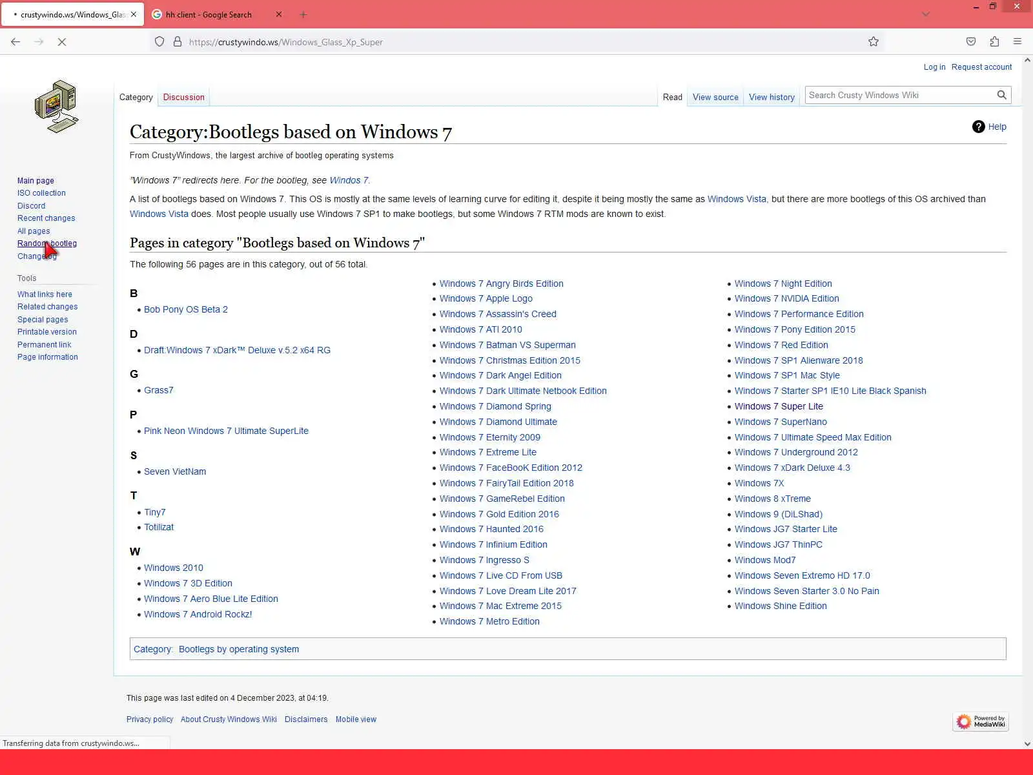Open the Pocket save icon
Image resolution: width=1033 pixels, height=775 pixels.
[x=971, y=42]
